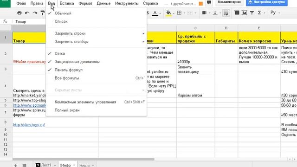Select column C header
The image size is (297, 167).
[196, 28]
